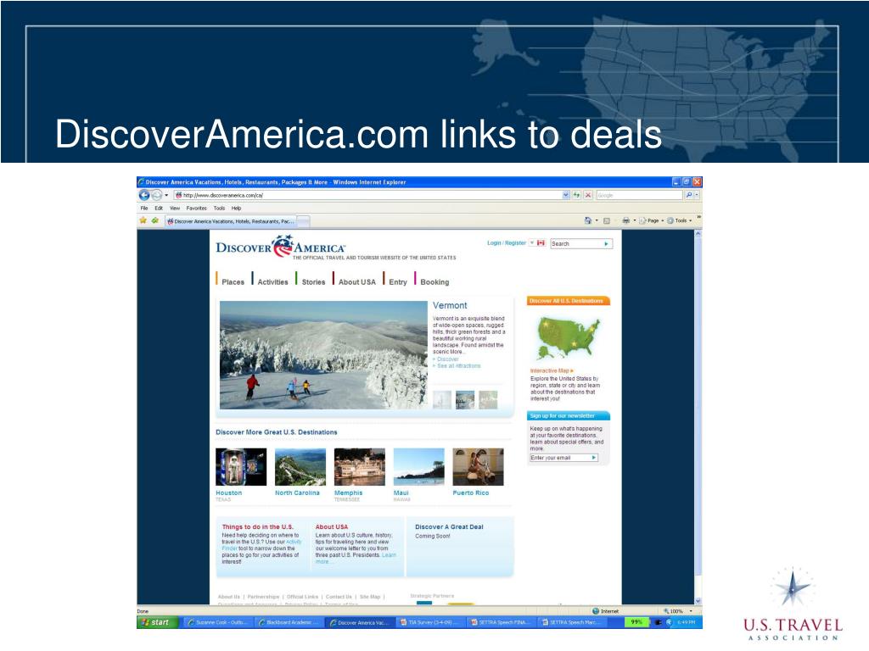The height and width of the screenshot is (651, 869).
Task: Open the Tools dropdown in command bar
Action: [x=680, y=220]
